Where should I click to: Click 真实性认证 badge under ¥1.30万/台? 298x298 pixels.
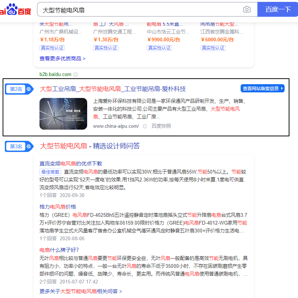pyautogui.click(x=106, y=48)
